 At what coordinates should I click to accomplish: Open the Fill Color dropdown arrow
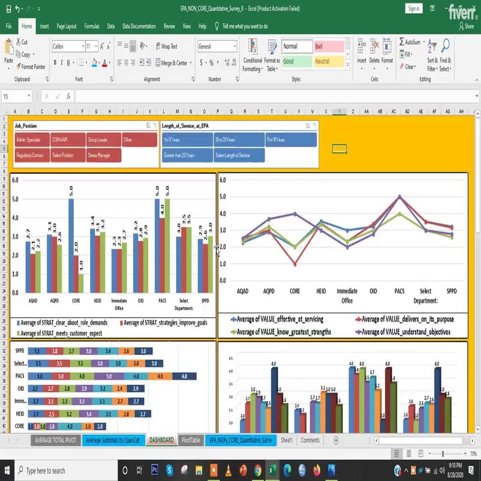(99, 63)
